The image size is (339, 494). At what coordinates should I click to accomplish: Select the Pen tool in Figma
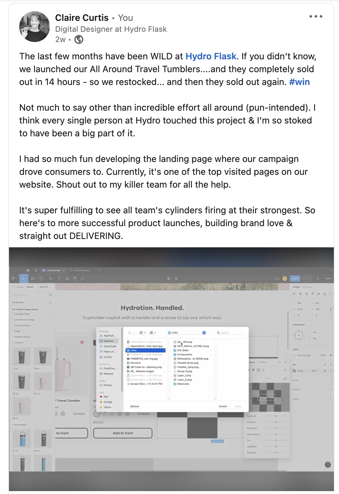(51, 278)
